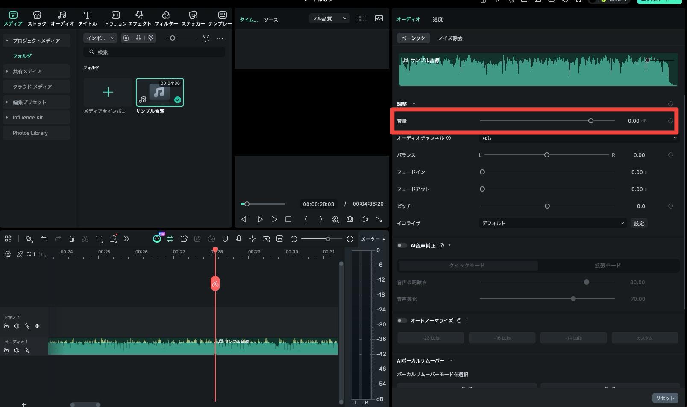Collapse the 調整 section expander
The height and width of the screenshot is (407, 687).
coord(413,103)
